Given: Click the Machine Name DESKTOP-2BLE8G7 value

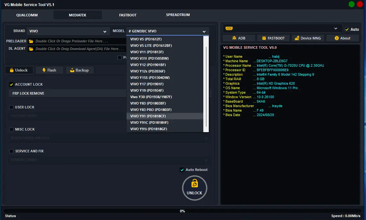Looking at the screenshot, I should click(x=272, y=61).
